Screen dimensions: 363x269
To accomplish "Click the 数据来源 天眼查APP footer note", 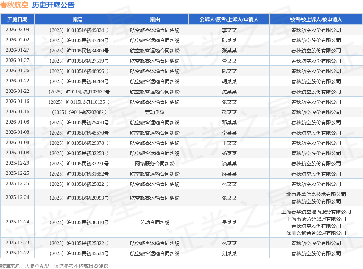I will tap(54, 266).
